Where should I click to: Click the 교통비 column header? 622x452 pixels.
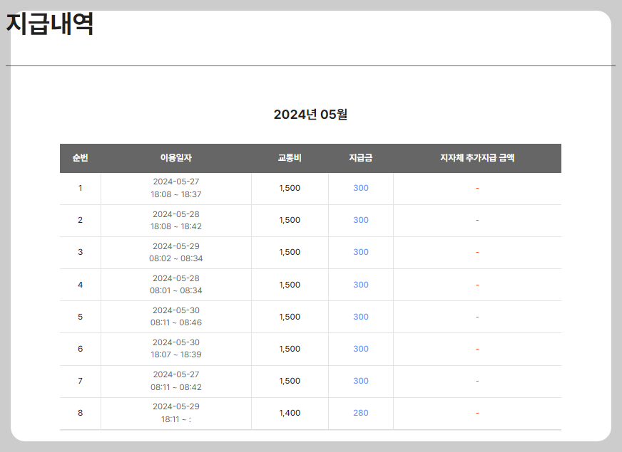[290, 158]
